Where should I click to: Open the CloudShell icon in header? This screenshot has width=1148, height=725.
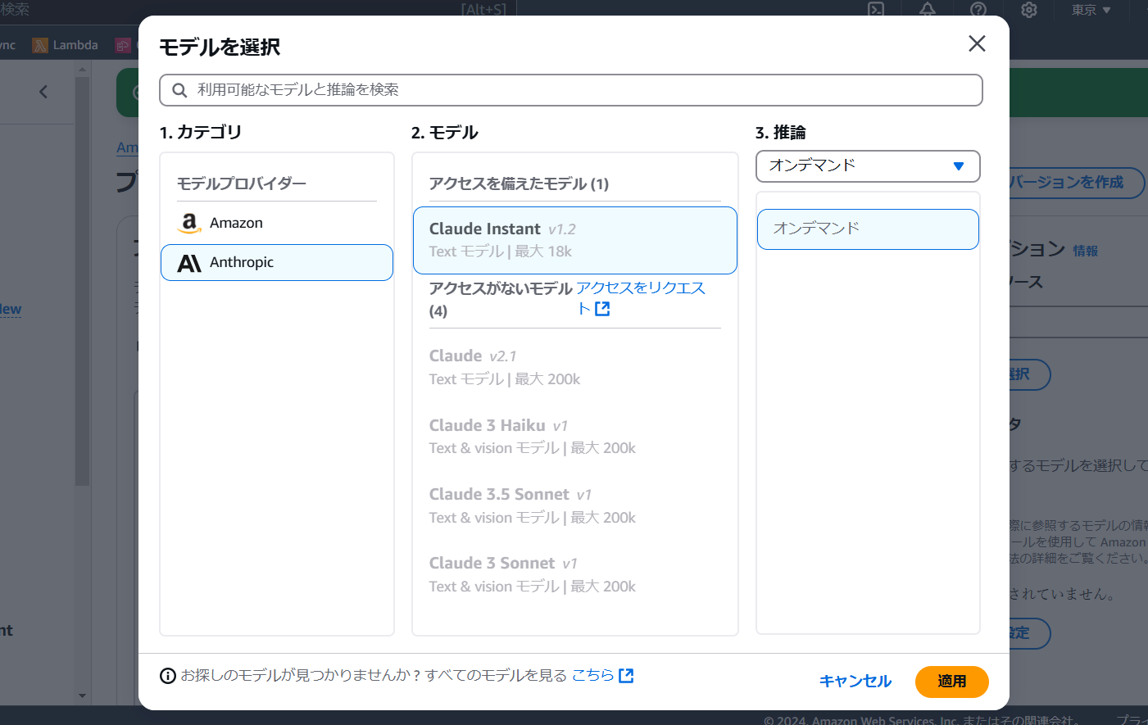tap(876, 10)
